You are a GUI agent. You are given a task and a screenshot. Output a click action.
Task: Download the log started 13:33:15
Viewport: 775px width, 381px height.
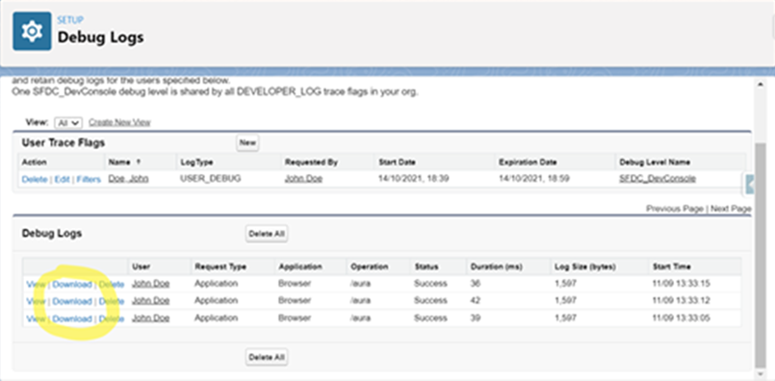click(x=72, y=284)
